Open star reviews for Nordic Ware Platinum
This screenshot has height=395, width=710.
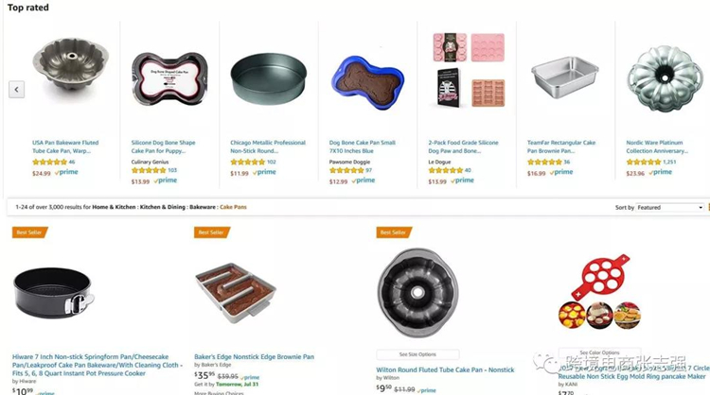[x=644, y=162]
